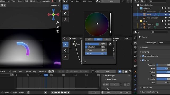170x95 pixels.
Task: Open the Object shader type dropdown
Action: point(75,39)
